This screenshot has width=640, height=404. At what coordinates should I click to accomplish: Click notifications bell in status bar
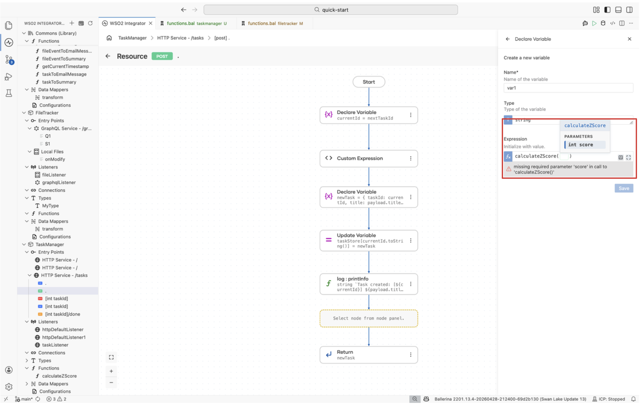click(633, 399)
